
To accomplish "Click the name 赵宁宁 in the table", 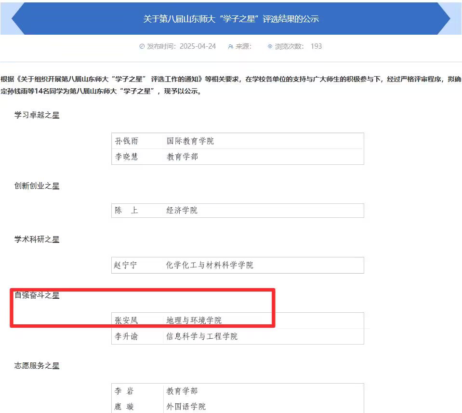I will click(126, 265).
